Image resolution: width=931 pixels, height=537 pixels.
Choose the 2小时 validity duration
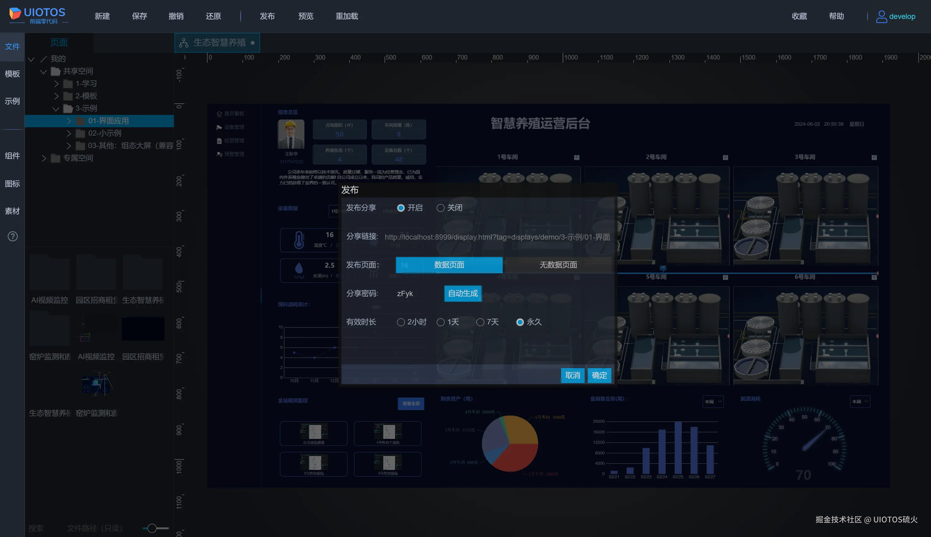point(401,322)
